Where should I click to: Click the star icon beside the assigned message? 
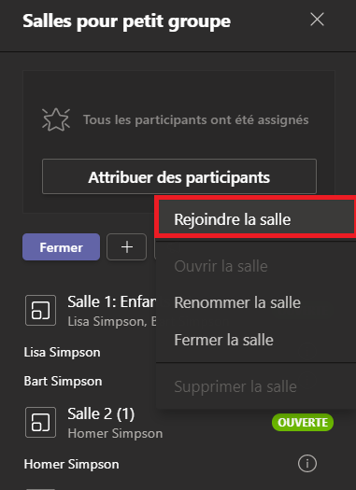click(x=56, y=119)
